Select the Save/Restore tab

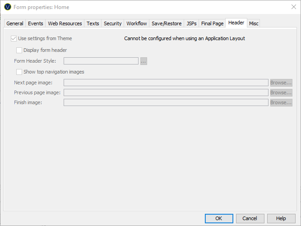pyautogui.click(x=167, y=23)
